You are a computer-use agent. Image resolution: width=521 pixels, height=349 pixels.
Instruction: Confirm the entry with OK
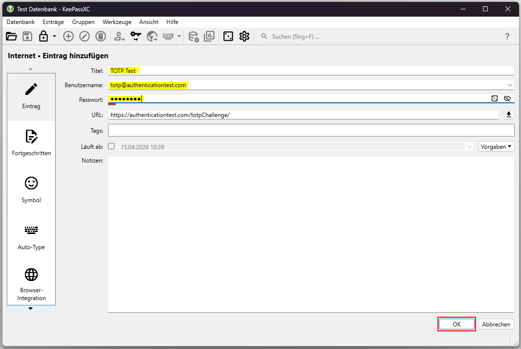(x=456, y=325)
